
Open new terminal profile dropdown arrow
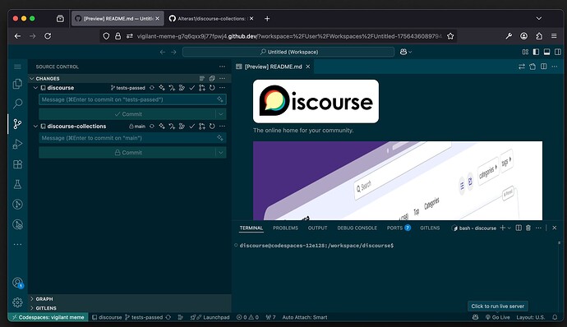pos(509,228)
